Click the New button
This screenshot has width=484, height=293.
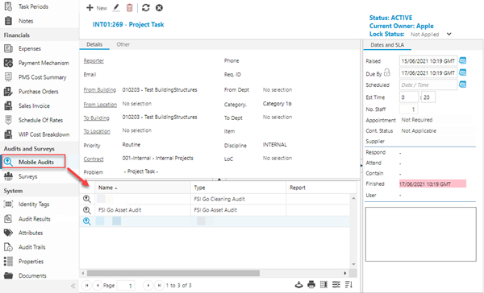[x=97, y=8]
